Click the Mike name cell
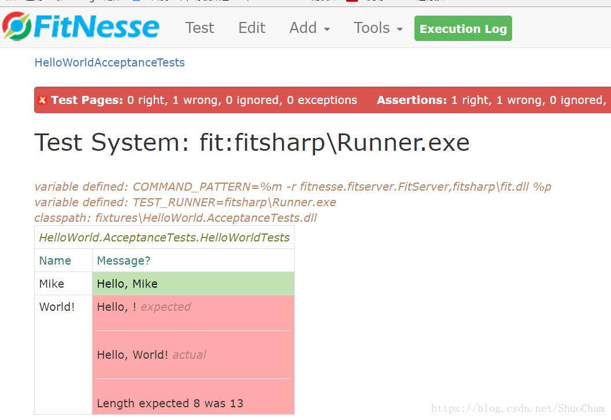611x420 pixels. (63, 283)
